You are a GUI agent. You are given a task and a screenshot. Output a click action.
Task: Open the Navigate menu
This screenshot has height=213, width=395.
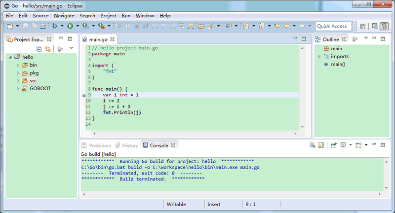coord(64,16)
